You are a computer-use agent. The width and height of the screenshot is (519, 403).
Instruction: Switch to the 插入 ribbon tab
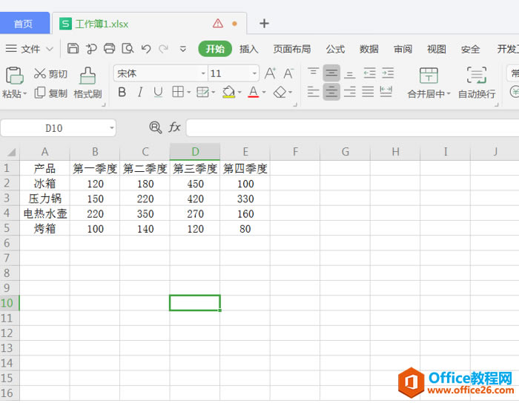click(249, 49)
